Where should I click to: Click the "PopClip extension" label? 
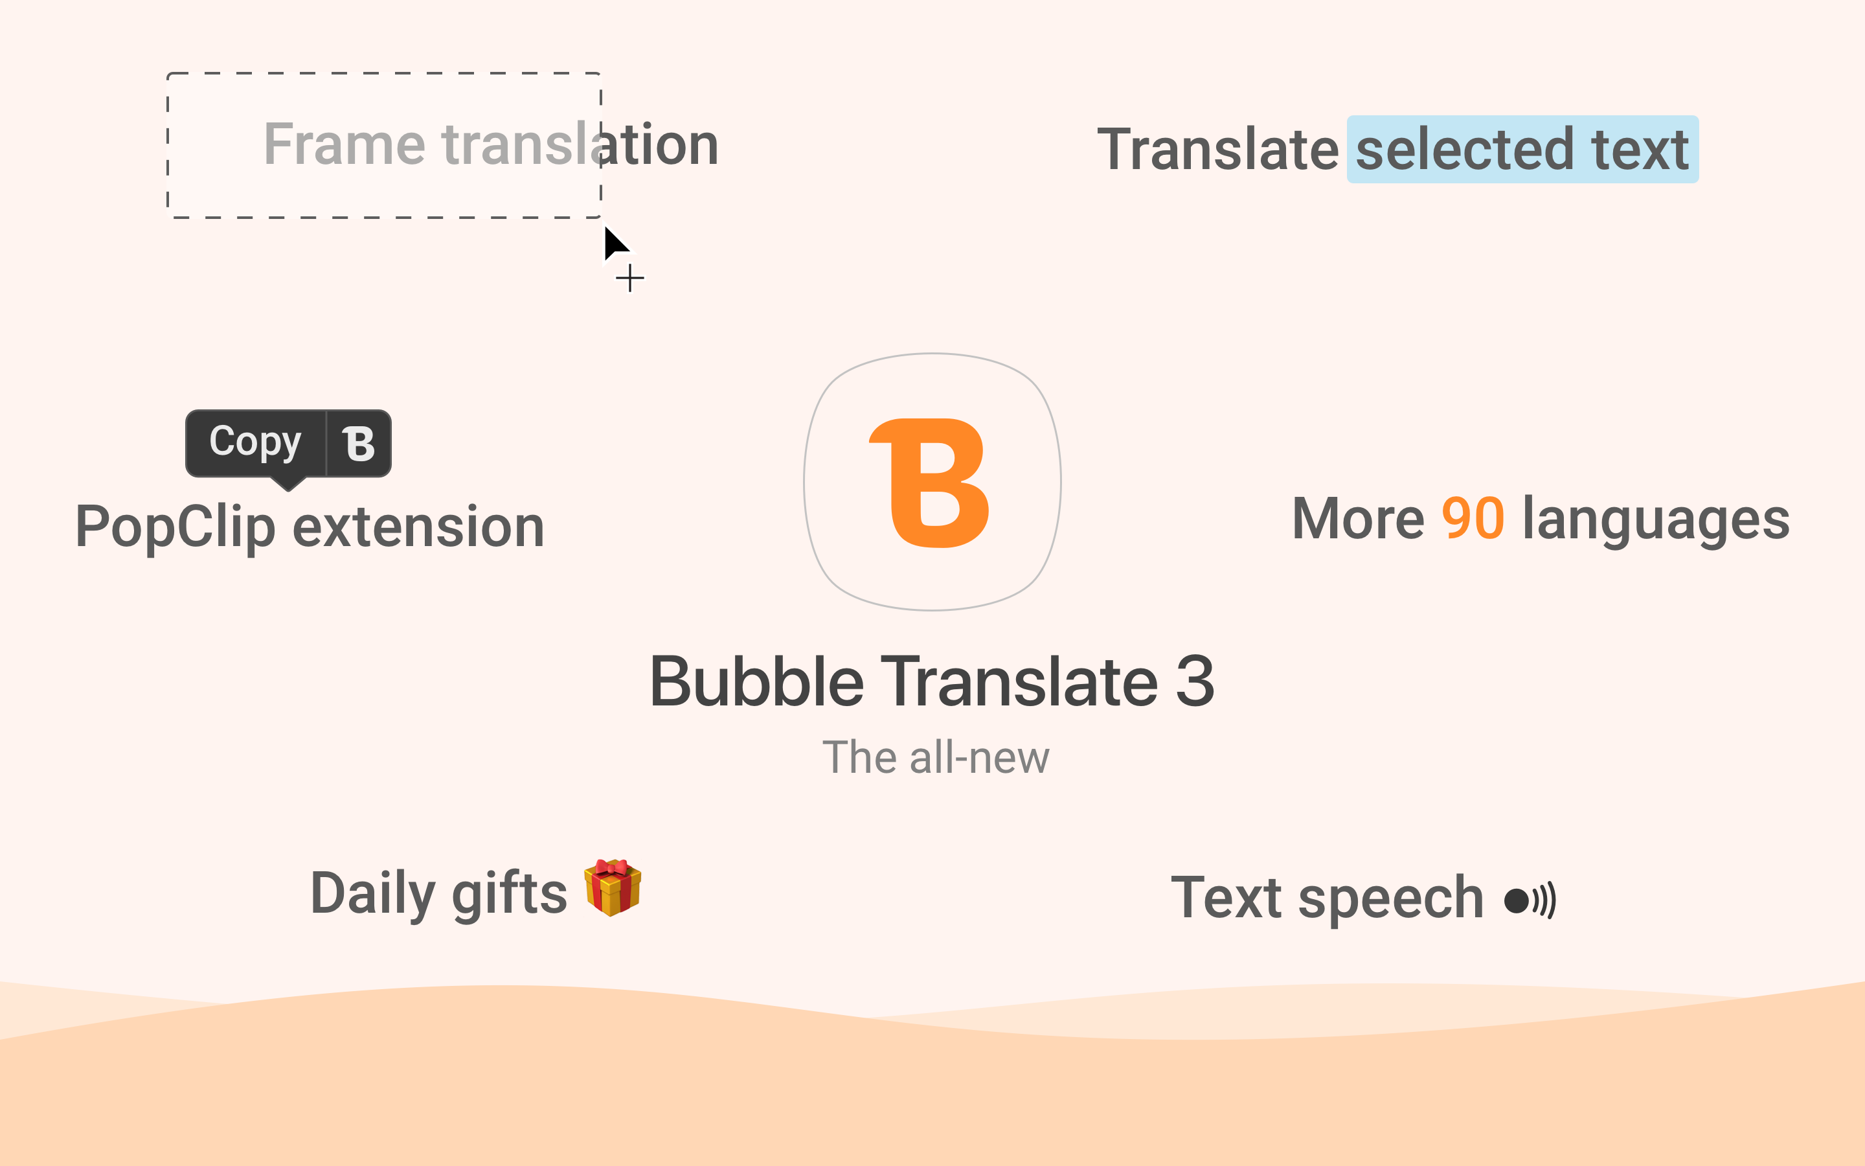click(x=310, y=527)
